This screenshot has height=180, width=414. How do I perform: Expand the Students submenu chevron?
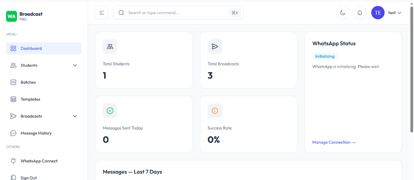click(x=75, y=65)
